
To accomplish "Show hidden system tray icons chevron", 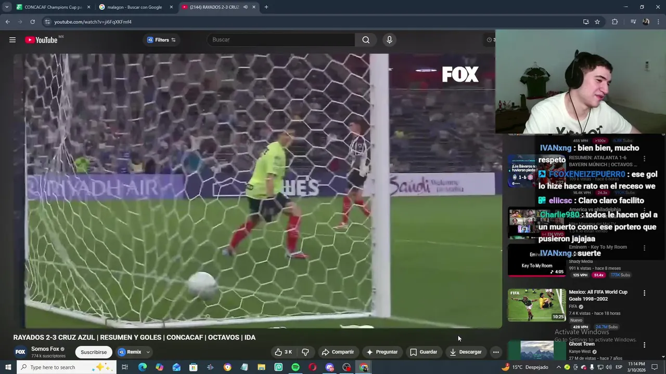I will coord(559,367).
